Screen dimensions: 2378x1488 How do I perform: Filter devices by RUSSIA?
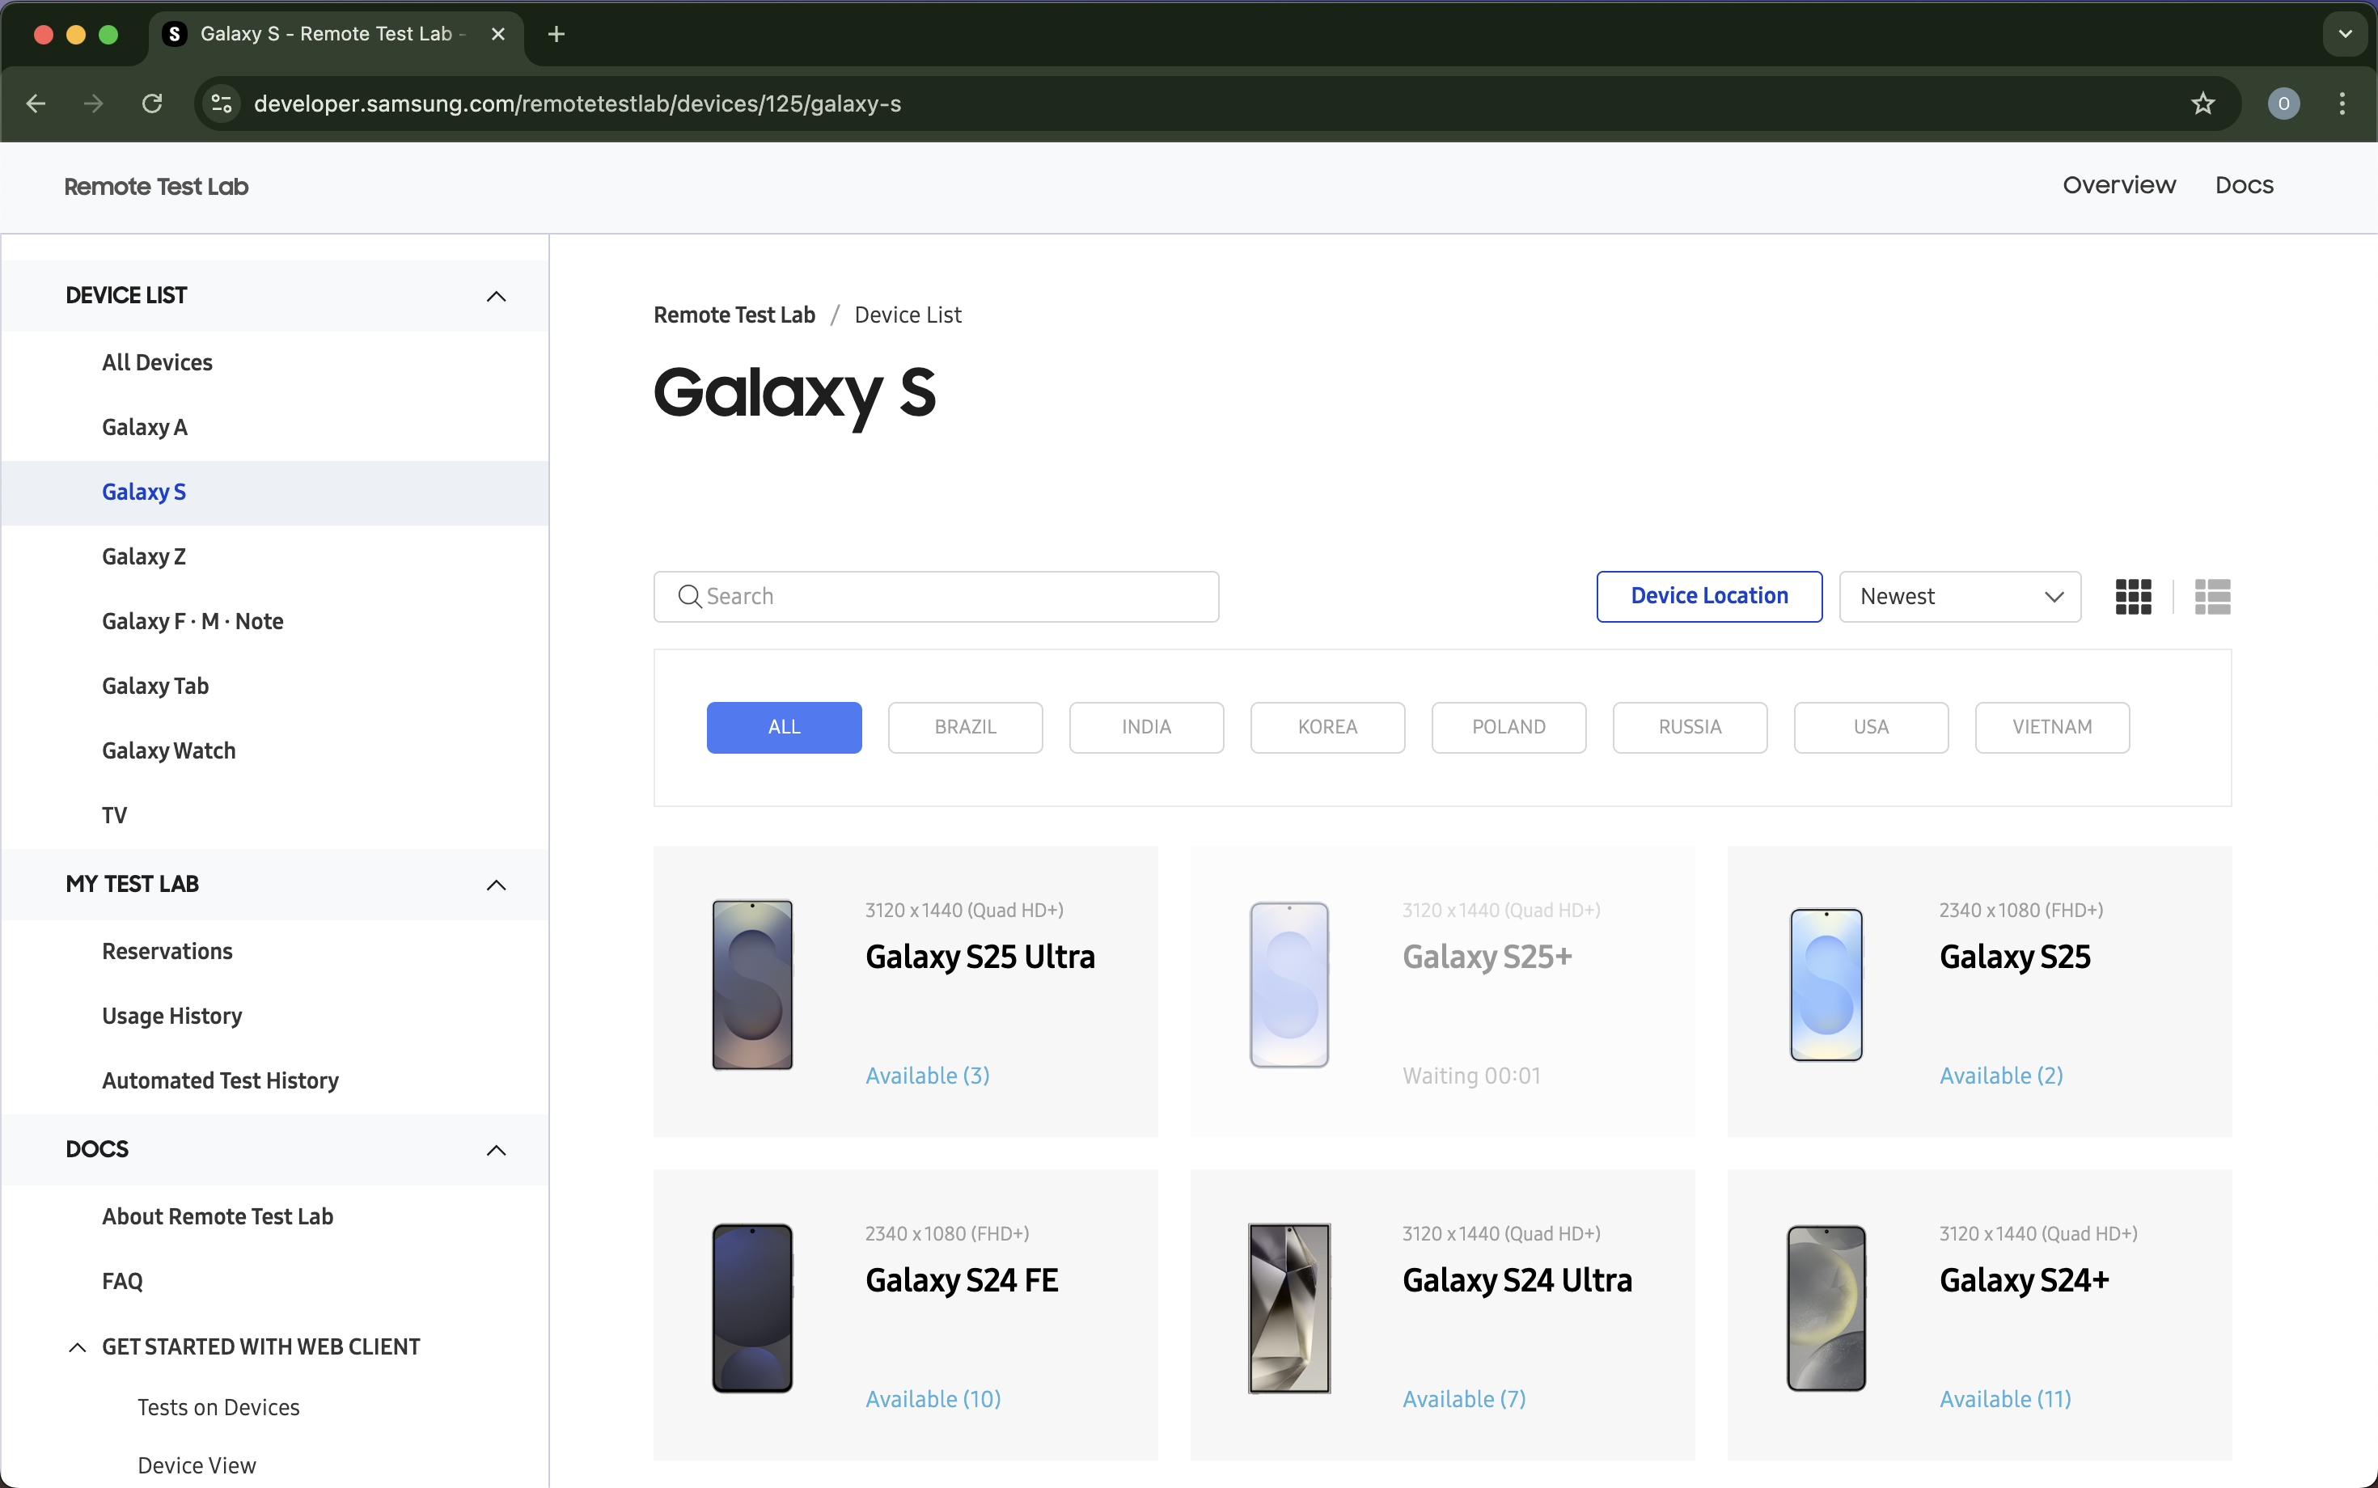tap(1689, 727)
